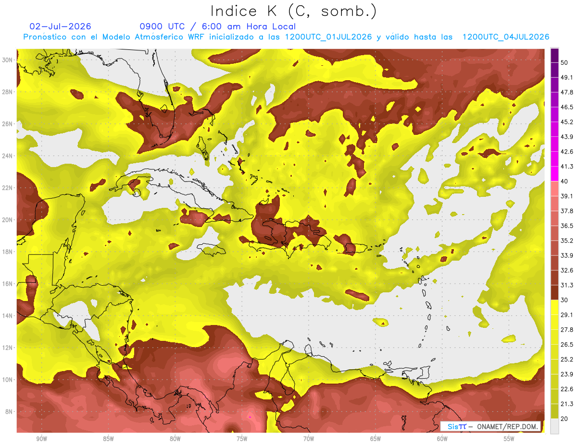This screenshot has width=577, height=445.
Task: Click the legend value '46.5'
Action: coord(567,107)
